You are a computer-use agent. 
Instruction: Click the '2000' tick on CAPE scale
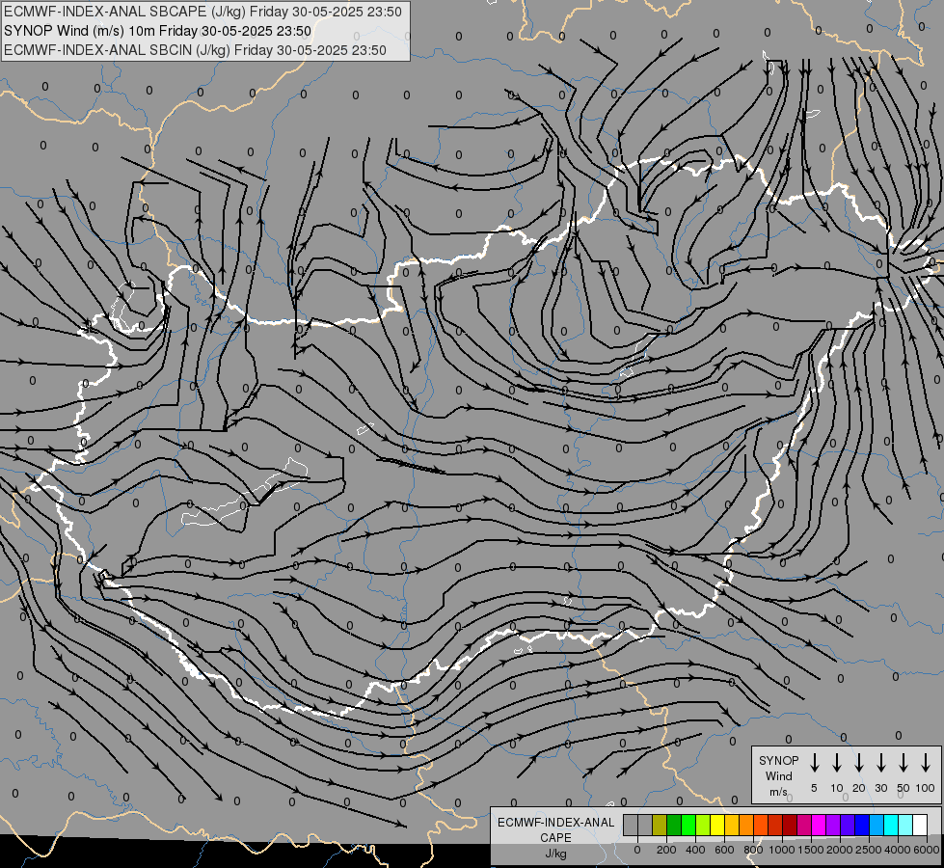pos(840,850)
